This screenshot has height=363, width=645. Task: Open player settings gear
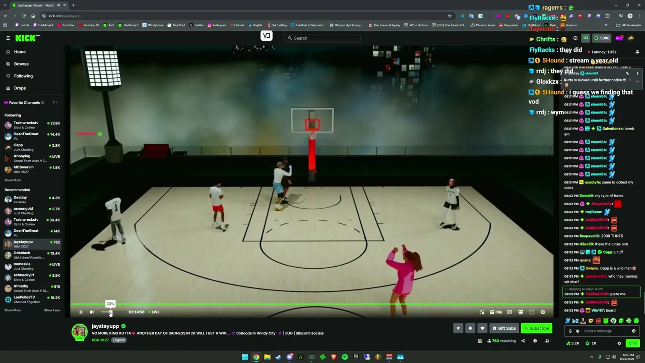[x=543, y=312]
